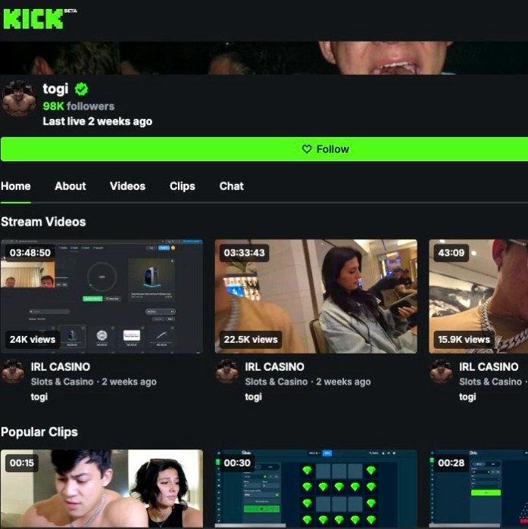
Task: Play the 00:28 popular clip
Action: click(478, 489)
